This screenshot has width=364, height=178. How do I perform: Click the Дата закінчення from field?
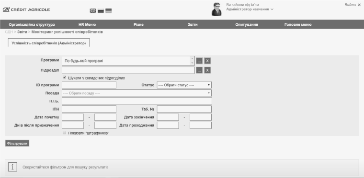click(168, 117)
